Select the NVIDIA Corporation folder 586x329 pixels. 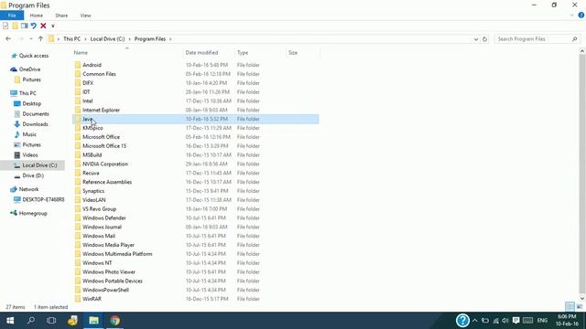[x=105, y=164]
